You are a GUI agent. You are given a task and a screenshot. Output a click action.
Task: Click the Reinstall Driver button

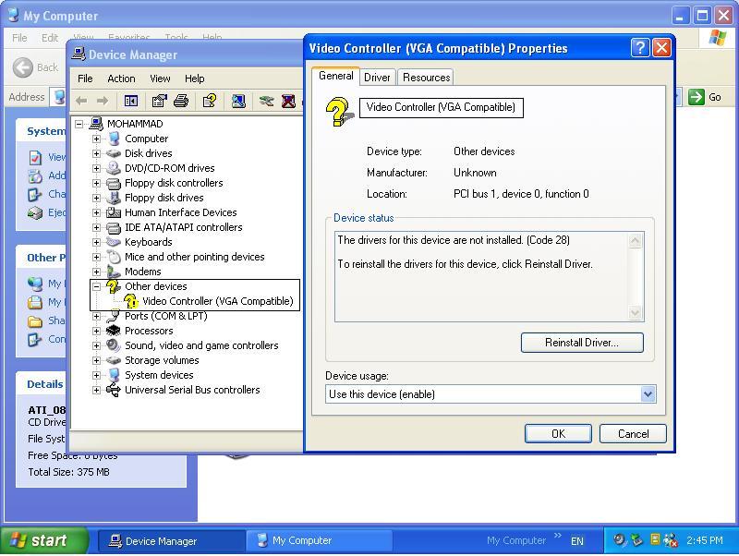582,343
